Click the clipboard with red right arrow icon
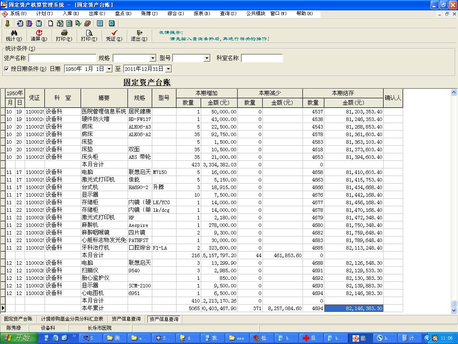Screen dimensions: 458x344 pyautogui.click(x=29, y=23)
